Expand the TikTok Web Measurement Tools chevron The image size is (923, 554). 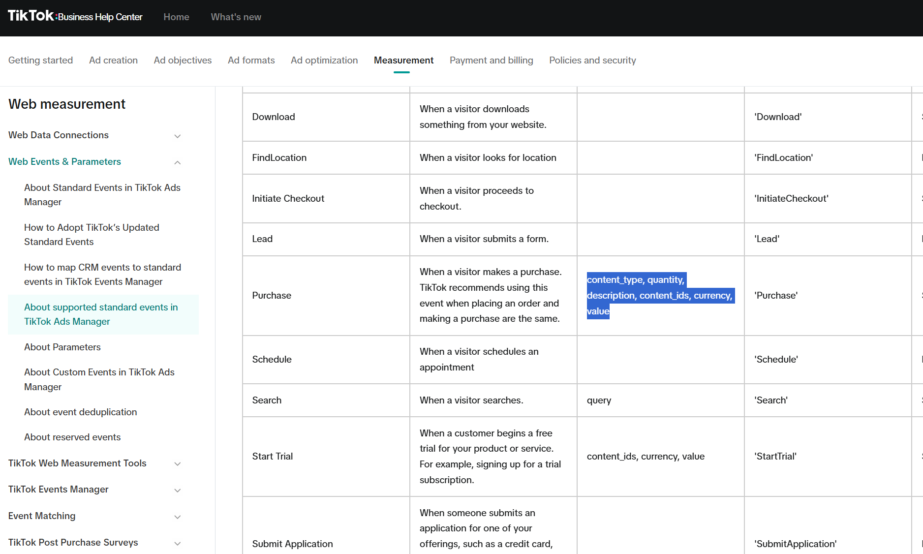[178, 464]
